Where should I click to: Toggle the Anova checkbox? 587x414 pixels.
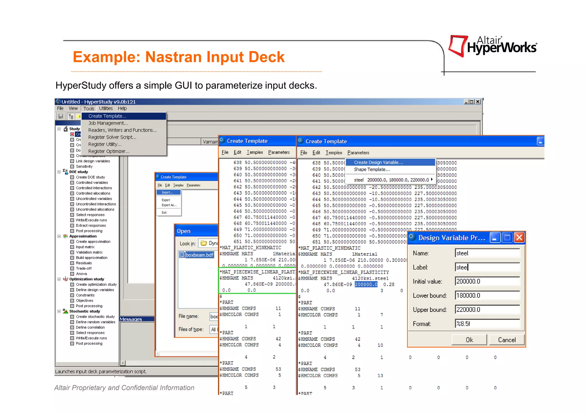[72, 274]
